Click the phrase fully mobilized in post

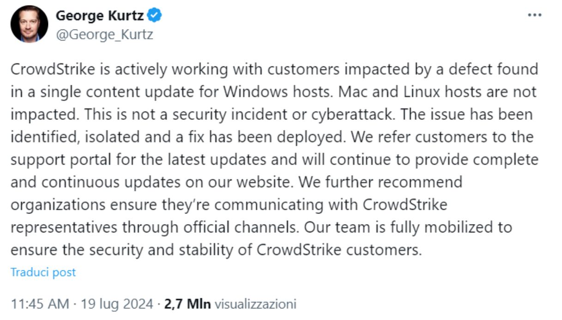(442, 227)
